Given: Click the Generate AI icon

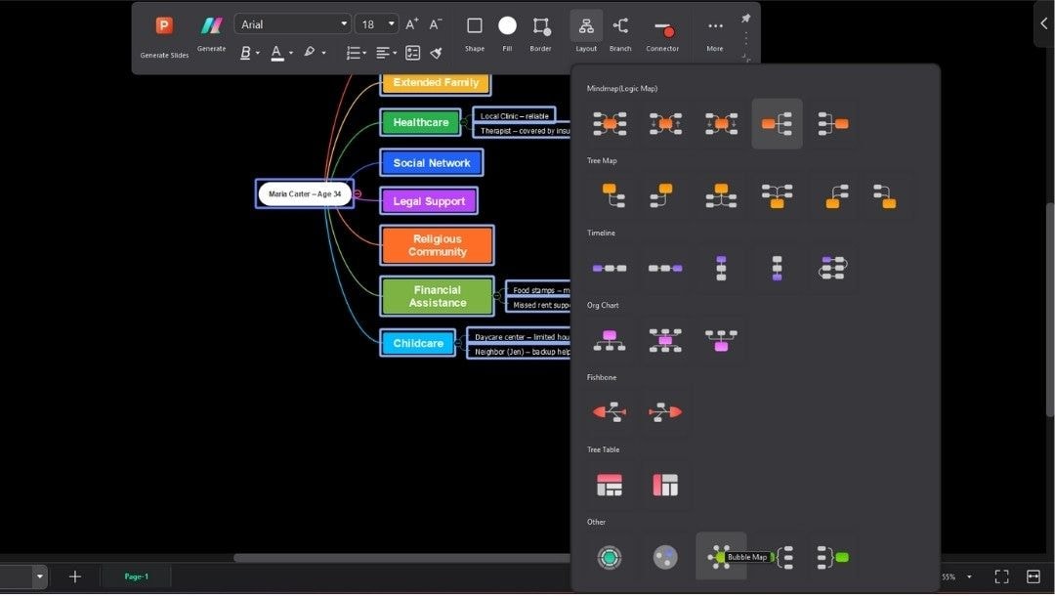Looking at the screenshot, I should pyautogui.click(x=211, y=25).
